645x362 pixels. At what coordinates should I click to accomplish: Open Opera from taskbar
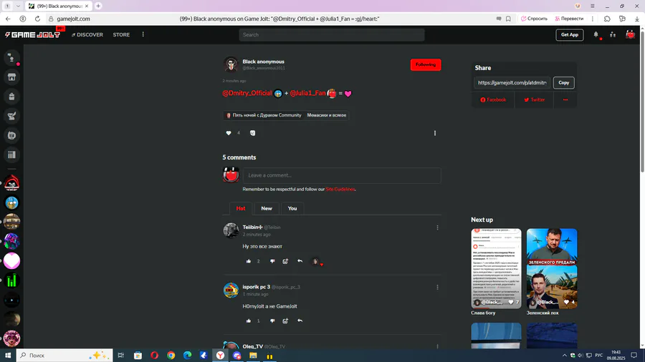tap(154, 356)
